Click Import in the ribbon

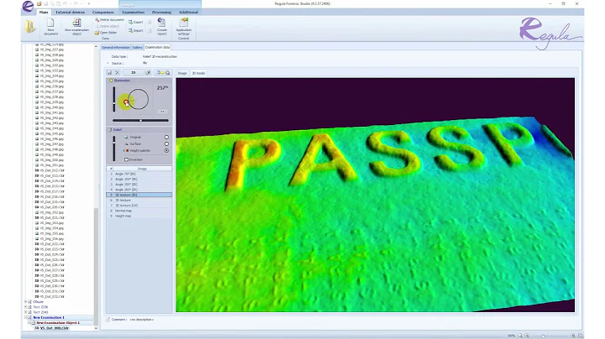(x=136, y=30)
